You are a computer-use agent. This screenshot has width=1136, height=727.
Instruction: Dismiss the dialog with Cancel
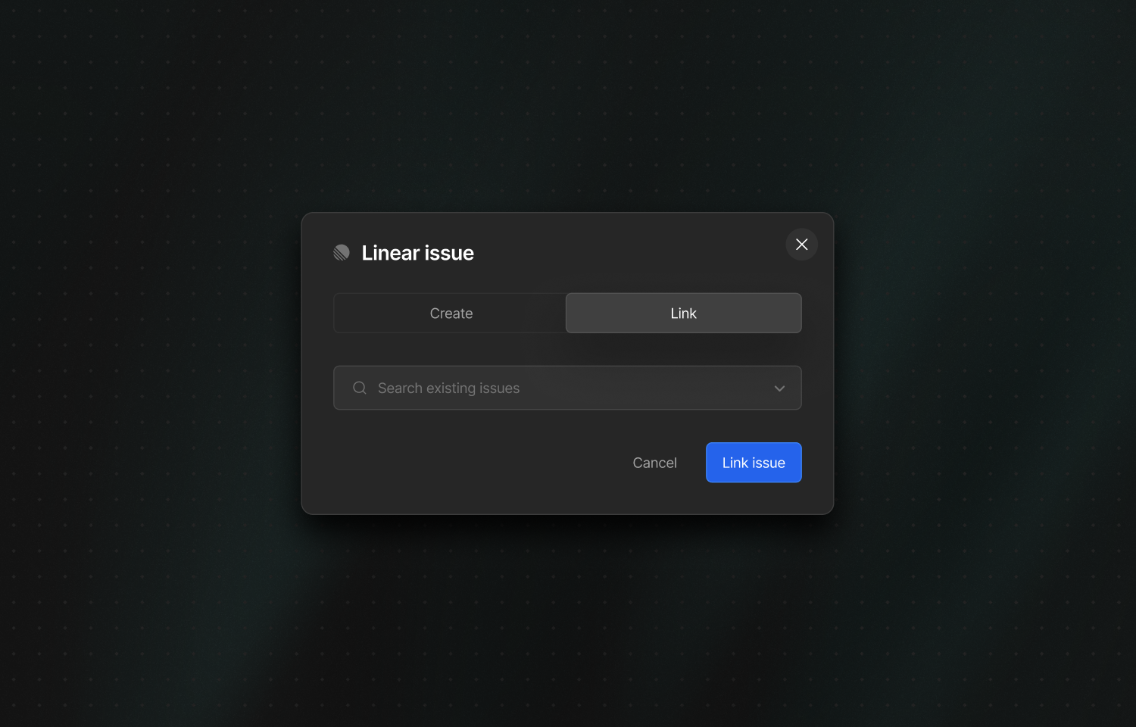654,462
